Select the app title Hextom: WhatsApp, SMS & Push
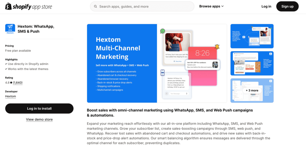The image size is (306, 147). click(36, 29)
